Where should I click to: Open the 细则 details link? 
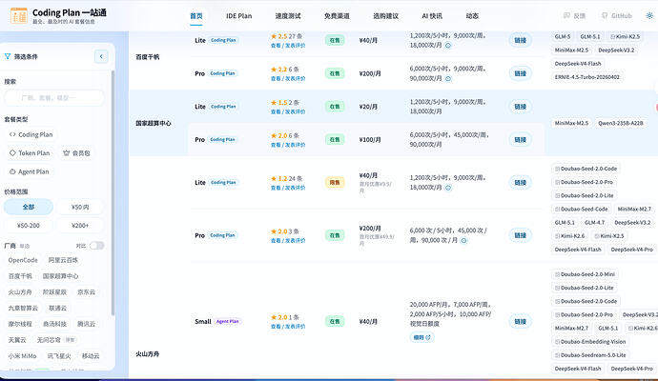pyautogui.click(x=422, y=337)
